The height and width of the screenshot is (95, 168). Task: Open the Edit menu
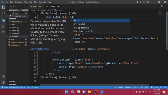pyautogui.click(x=12, y=2)
